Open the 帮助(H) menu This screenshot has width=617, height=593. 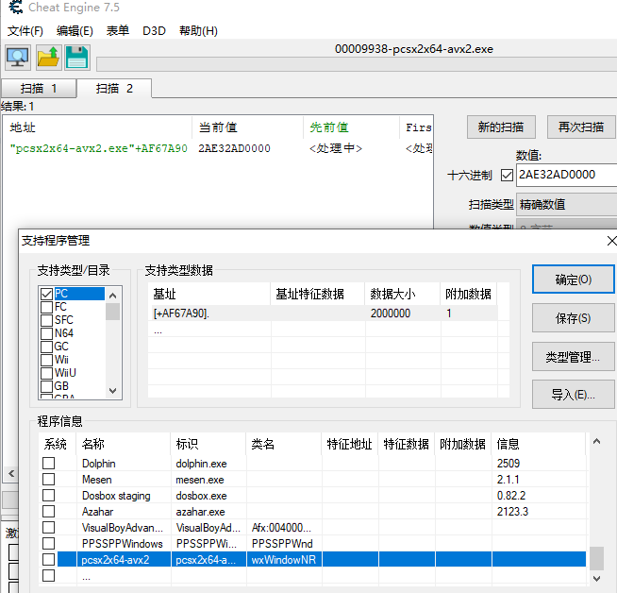[198, 31]
